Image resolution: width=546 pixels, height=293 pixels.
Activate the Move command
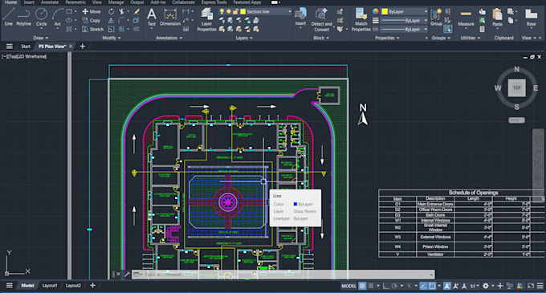pyautogui.click(x=92, y=11)
